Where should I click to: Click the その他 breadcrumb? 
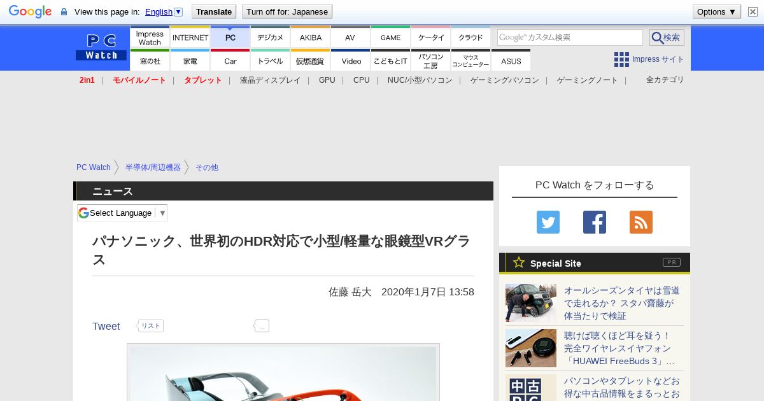tap(206, 167)
